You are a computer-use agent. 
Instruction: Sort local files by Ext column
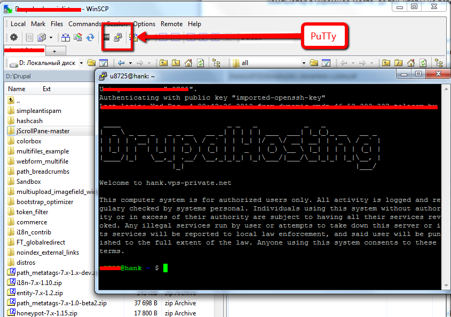point(46,89)
